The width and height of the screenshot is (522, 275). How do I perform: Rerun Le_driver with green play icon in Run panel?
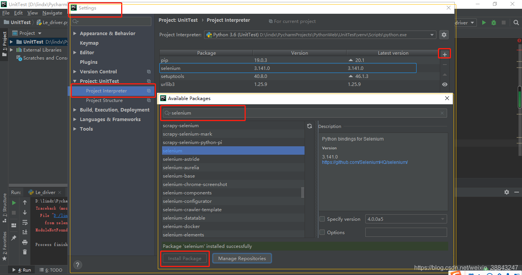tap(14, 203)
